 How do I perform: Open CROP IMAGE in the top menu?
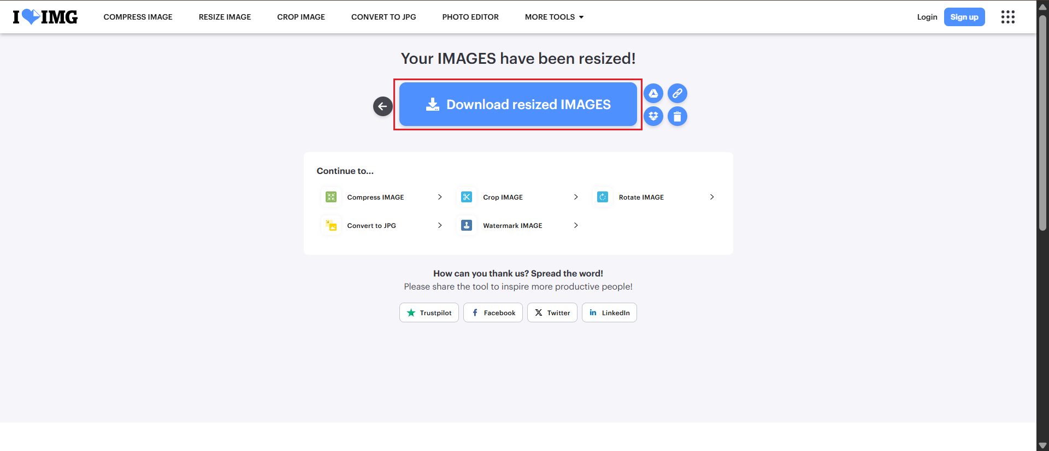pos(301,17)
